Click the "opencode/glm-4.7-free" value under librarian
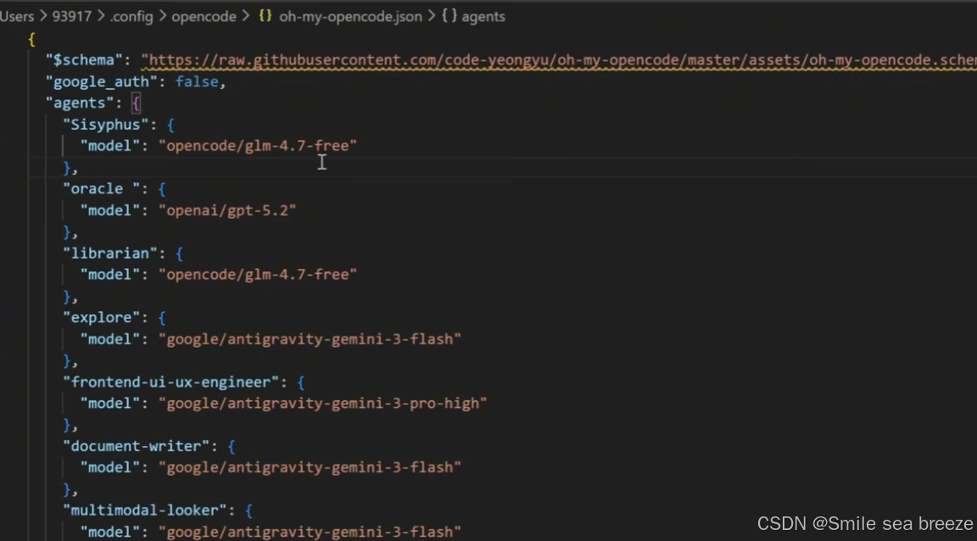This screenshot has height=541, width=977. [258, 275]
